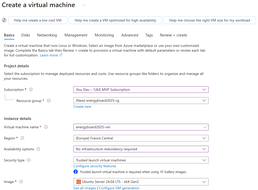Switch to the Advanced tab
The image size is (258, 190).
click(x=130, y=35)
